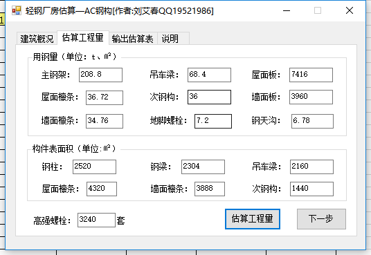Click the 钢天沟 label
The height and width of the screenshot is (255, 371).
pyautogui.click(x=266, y=120)
